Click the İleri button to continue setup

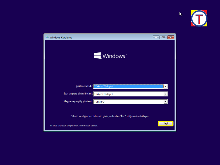[166, 124]
